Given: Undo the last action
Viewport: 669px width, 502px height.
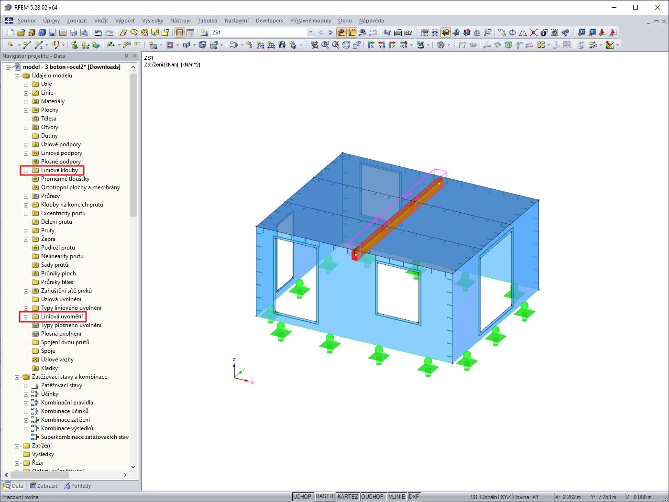Looking at the screenshot, I should tap(98, 33).
